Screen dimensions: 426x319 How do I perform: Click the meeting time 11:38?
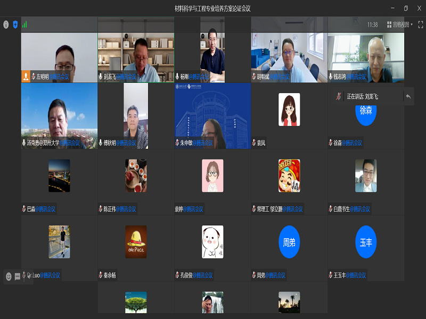(372, 24)
